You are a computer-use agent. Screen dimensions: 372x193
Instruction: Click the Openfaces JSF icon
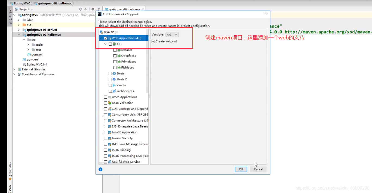point(119,56)
